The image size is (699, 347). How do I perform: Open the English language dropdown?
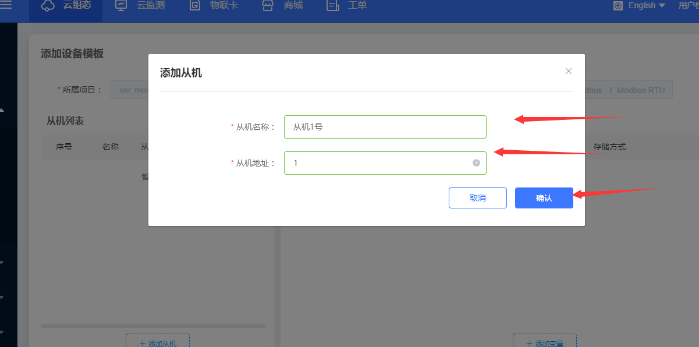click(x=646, y=6)
